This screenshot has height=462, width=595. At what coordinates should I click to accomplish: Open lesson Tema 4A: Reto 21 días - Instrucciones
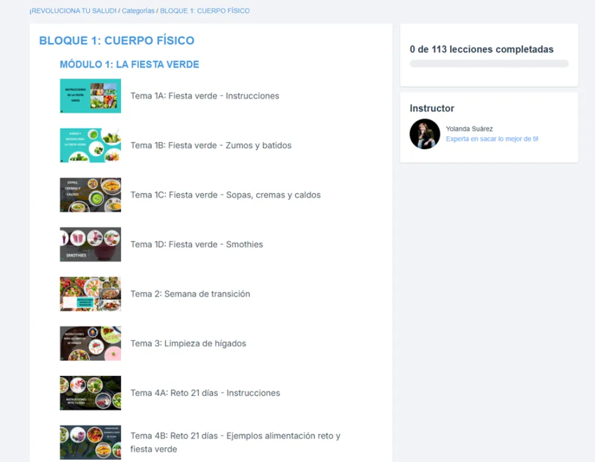(x=205, y=393)
